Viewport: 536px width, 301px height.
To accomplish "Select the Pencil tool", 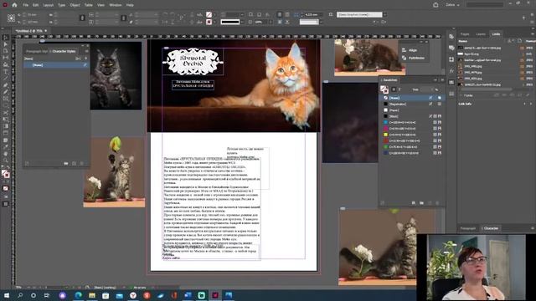I will click(x=6, y=92).
